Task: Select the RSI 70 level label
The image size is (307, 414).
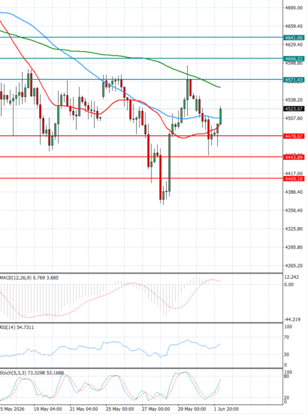Action: 287,337
